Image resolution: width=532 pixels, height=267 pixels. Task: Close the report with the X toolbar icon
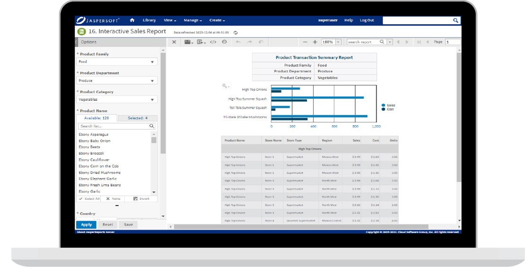(x=174, y=42)
